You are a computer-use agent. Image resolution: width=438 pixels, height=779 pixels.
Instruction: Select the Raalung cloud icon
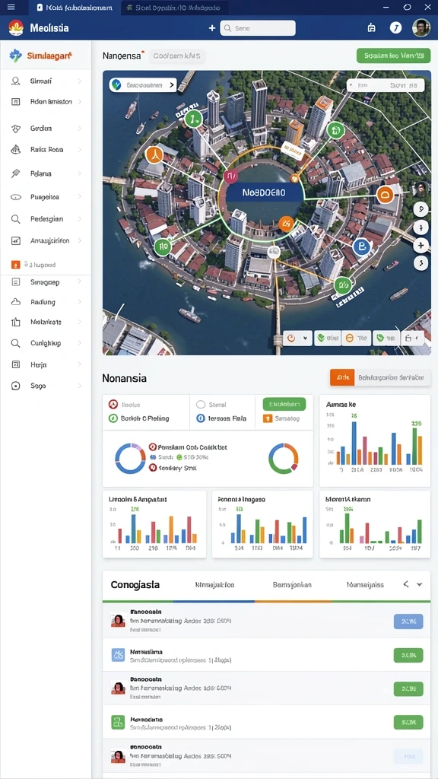(x=15, y=302)
